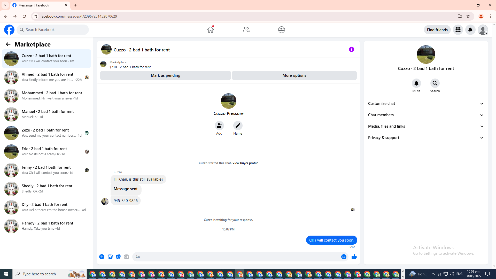Go to the Home feed icon
The image size is (496, 279).
(211, 30)
